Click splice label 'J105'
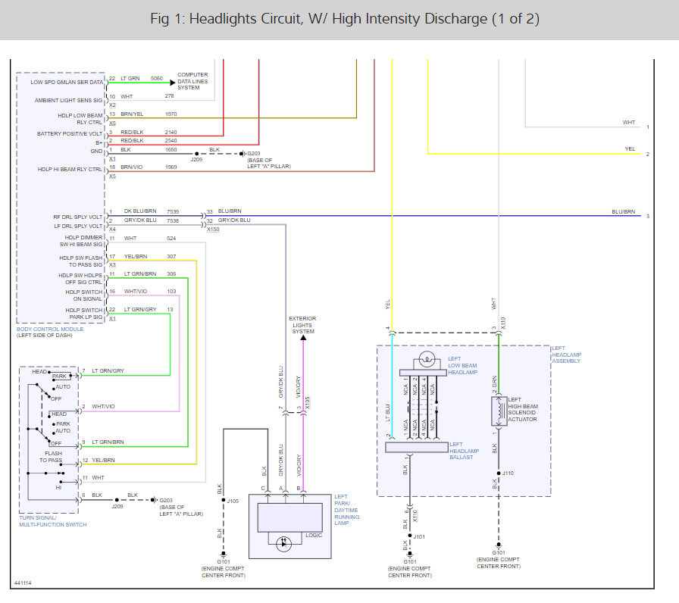Image resolution: width=679 pixels, height=603 pixels. 233,501
